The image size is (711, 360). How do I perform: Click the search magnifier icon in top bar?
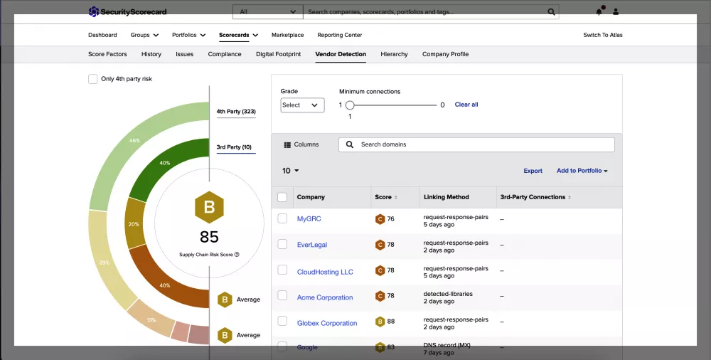551,12
